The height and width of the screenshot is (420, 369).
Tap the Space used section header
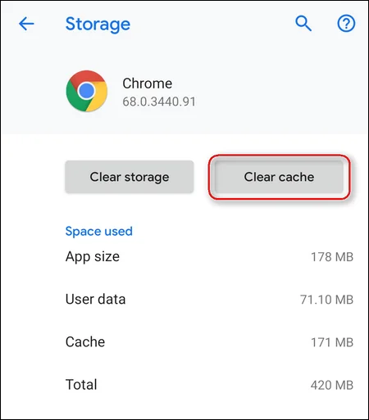coord(99,232)
